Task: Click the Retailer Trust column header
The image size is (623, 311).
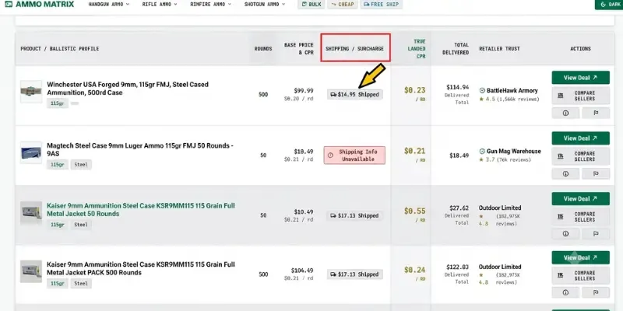Action: tap(499, 49)
